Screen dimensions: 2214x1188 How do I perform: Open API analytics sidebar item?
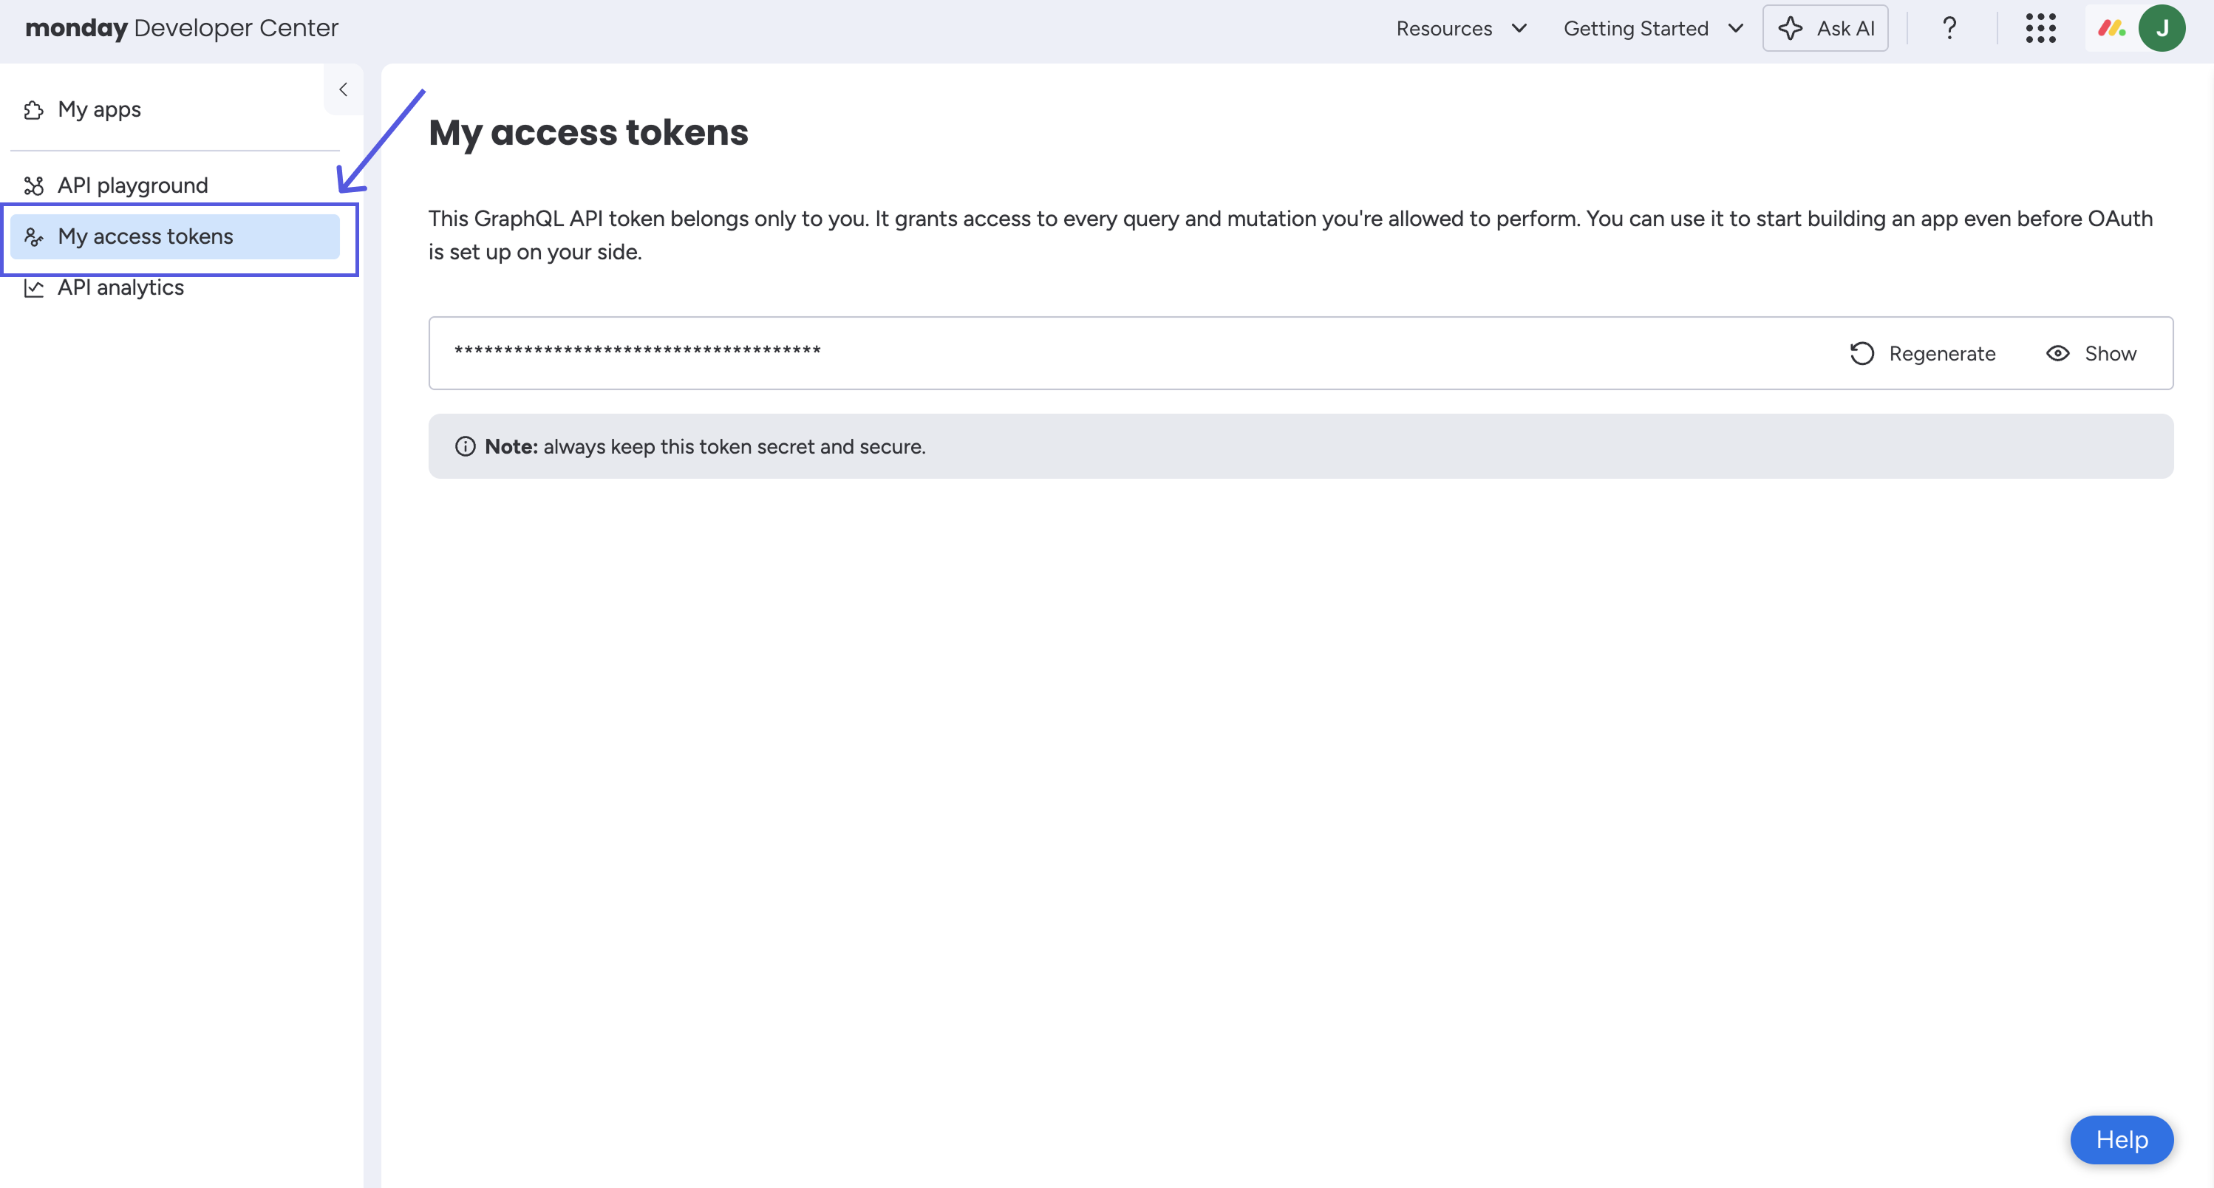coord(174,287)
